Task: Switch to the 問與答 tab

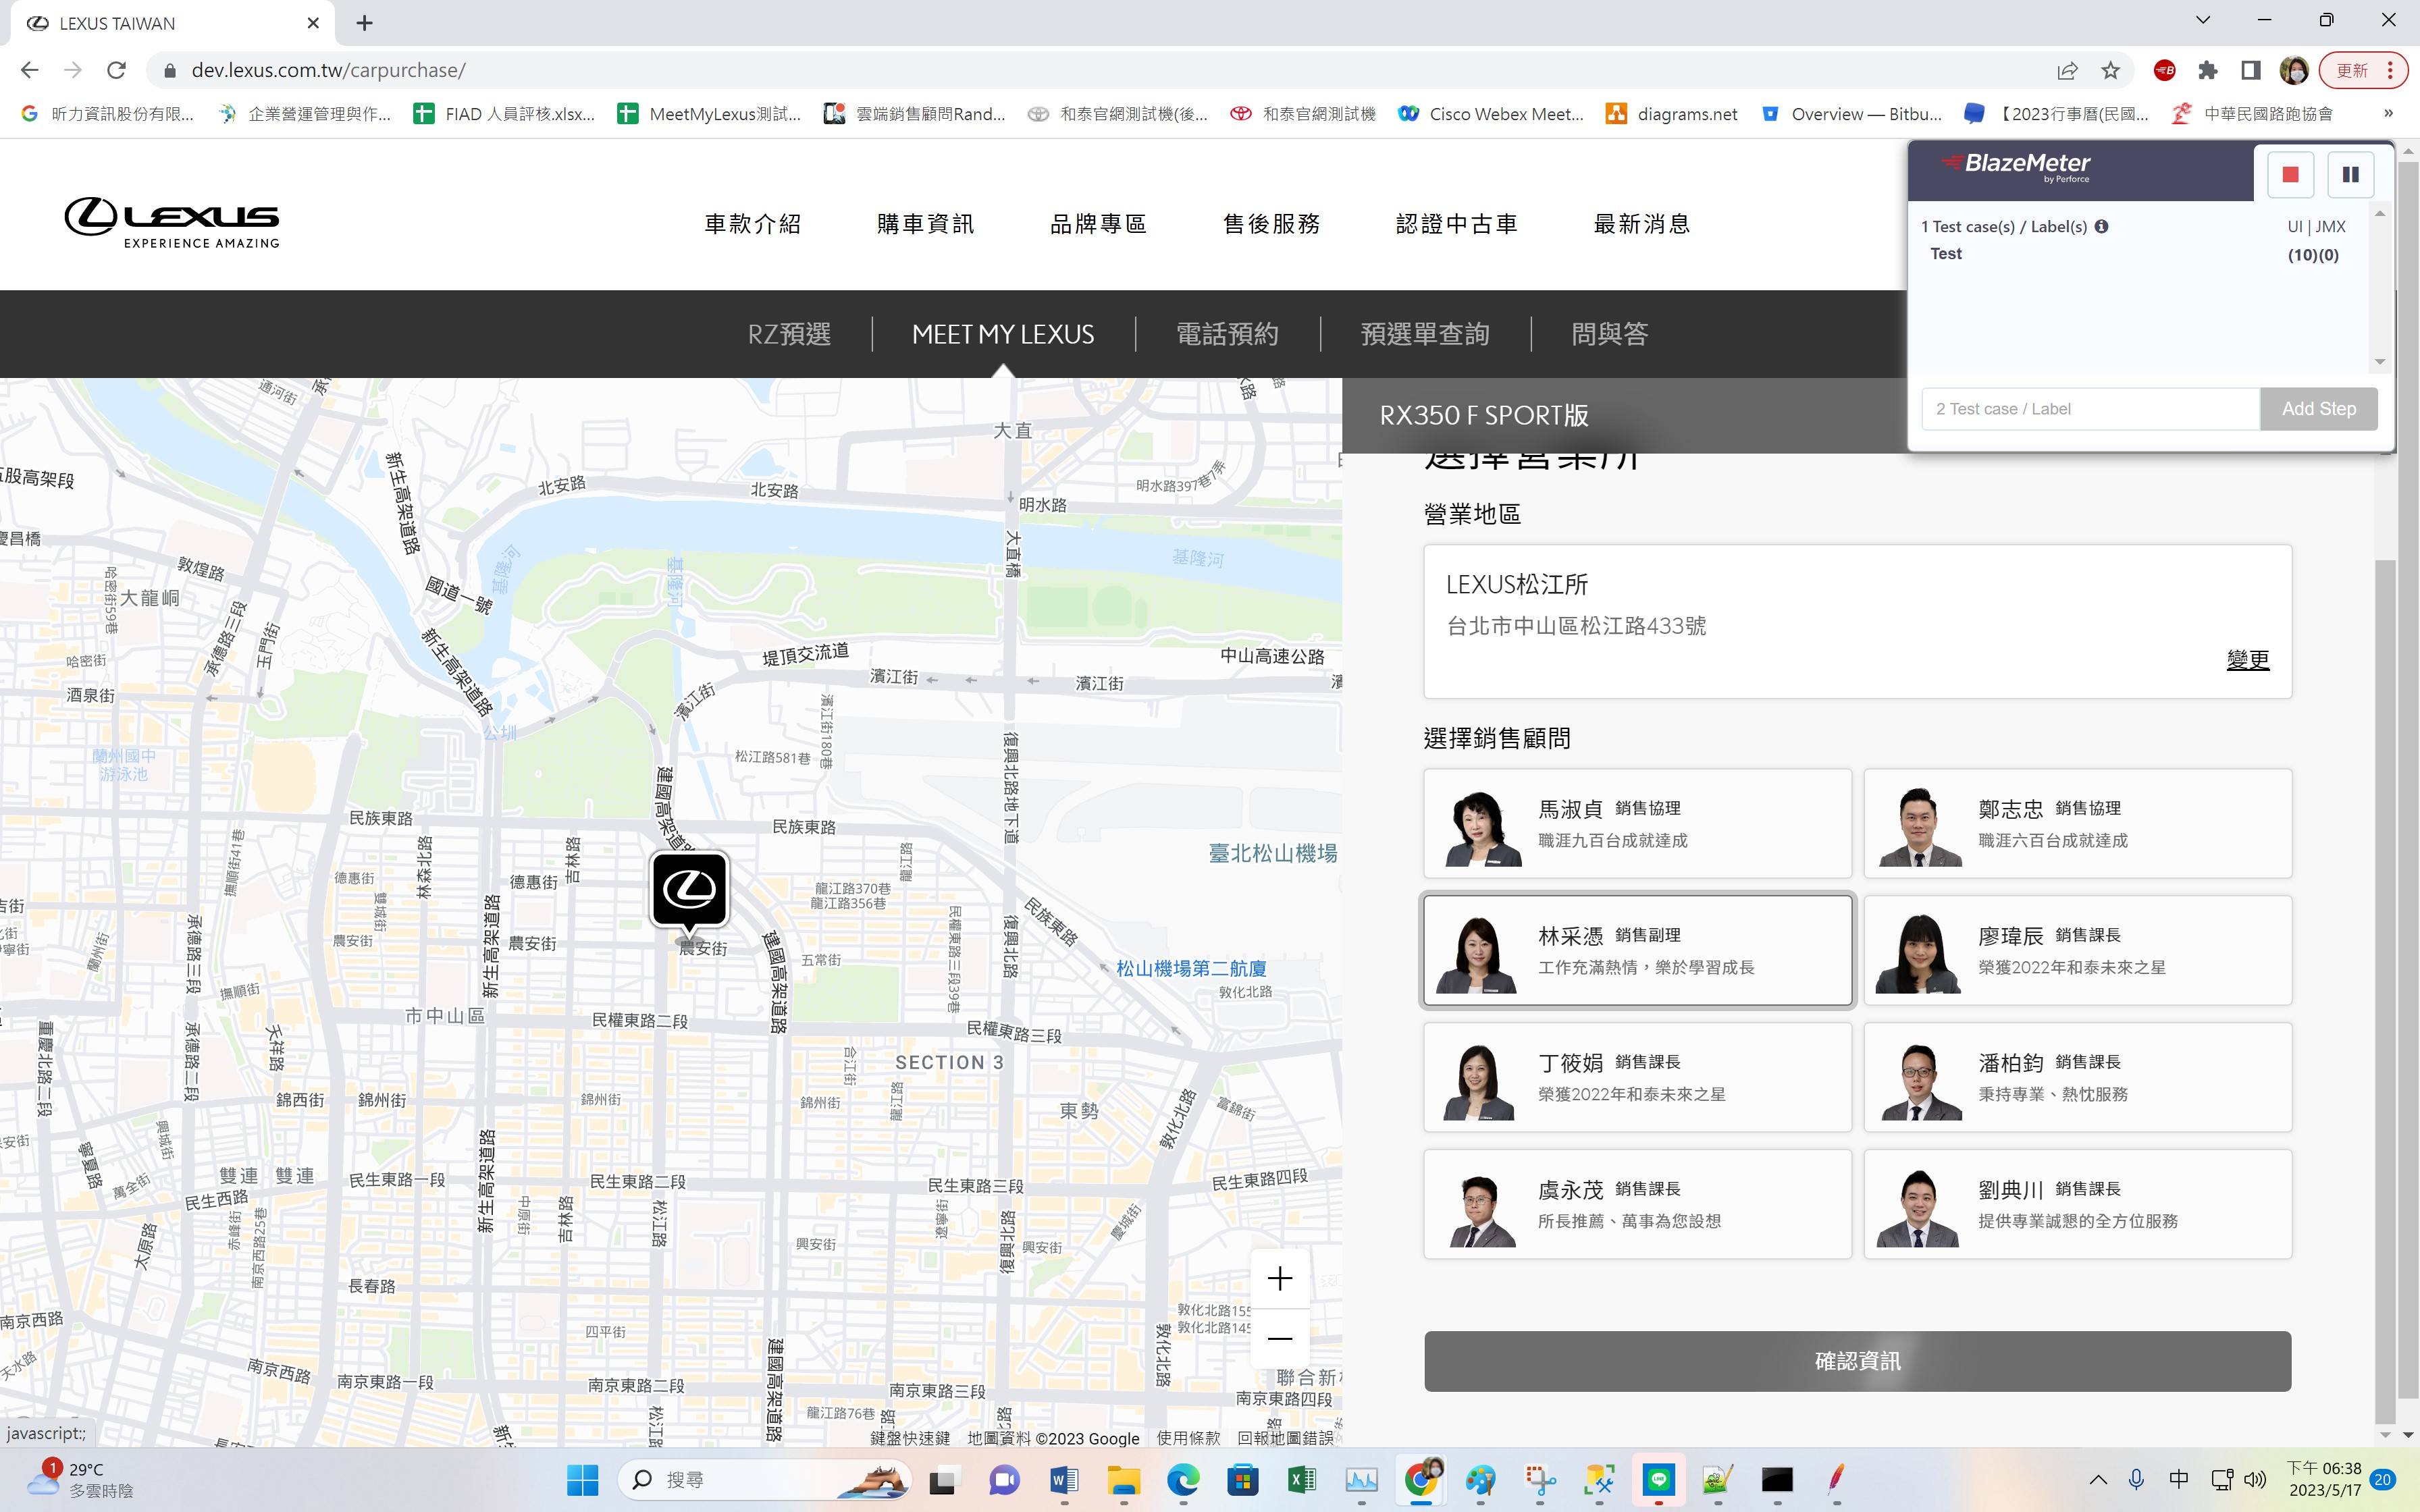Action: pyautogui.click(x=1609, y=334)
